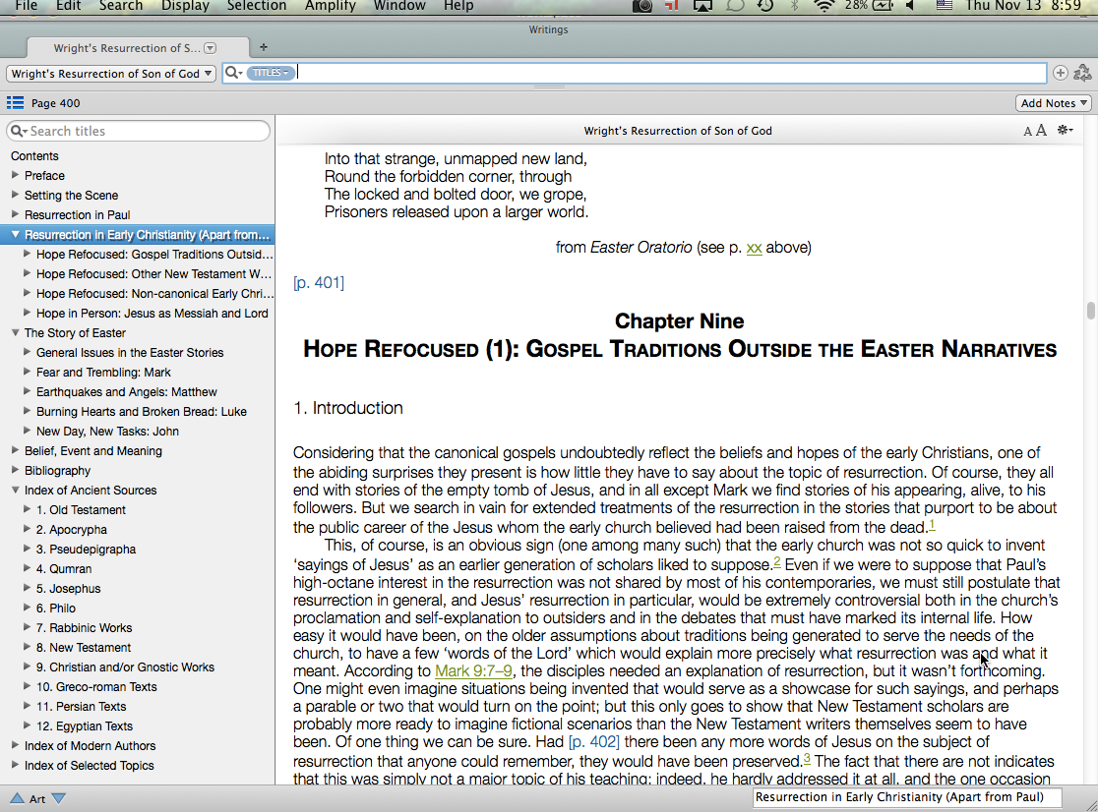Expand the Preface section
This screenshot has width=1098, height=812.
click(16, 176)
